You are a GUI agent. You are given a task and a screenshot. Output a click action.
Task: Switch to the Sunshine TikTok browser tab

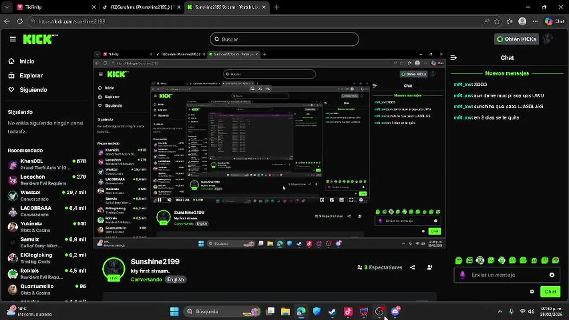click(x=141, y=7)
